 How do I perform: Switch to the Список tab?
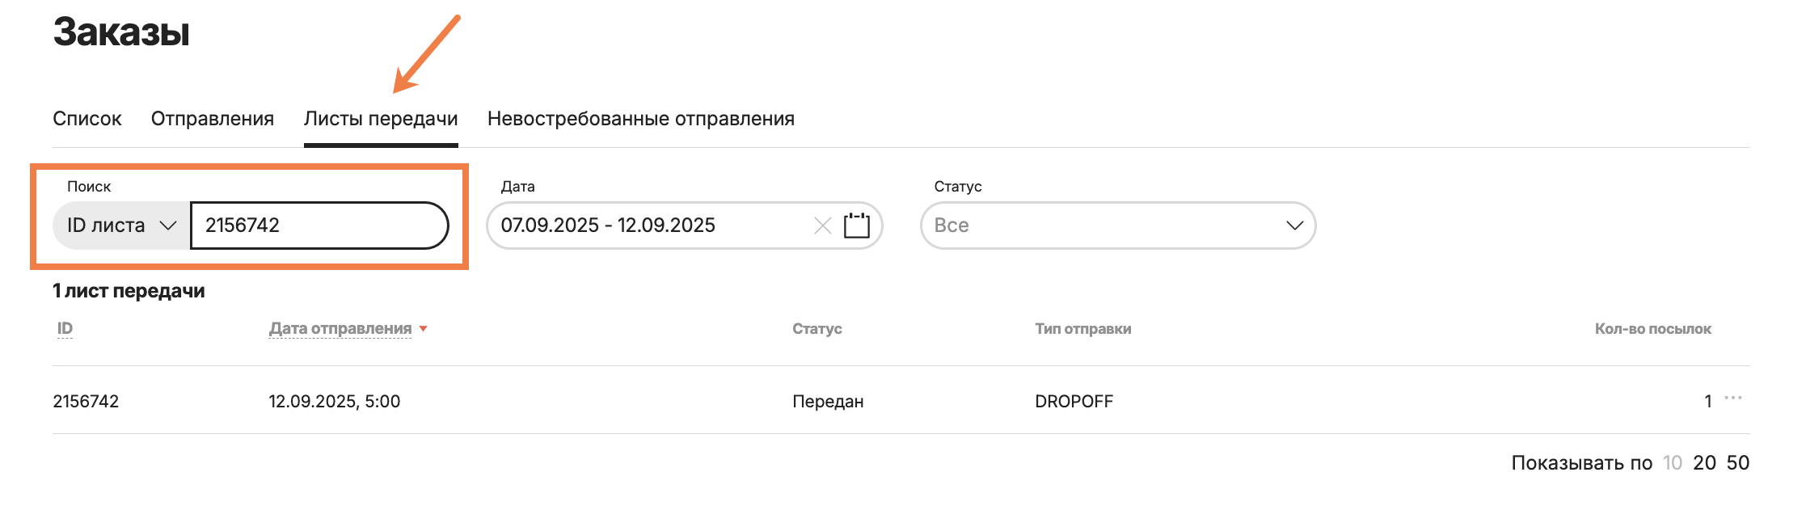tap(87, 119)
